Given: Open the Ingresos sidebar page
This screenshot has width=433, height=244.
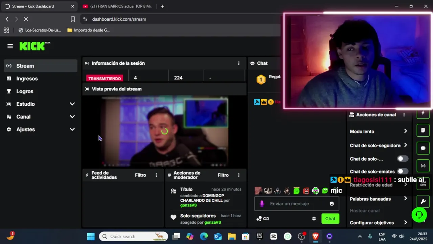Looking at the screenshot, I should 41,79.
